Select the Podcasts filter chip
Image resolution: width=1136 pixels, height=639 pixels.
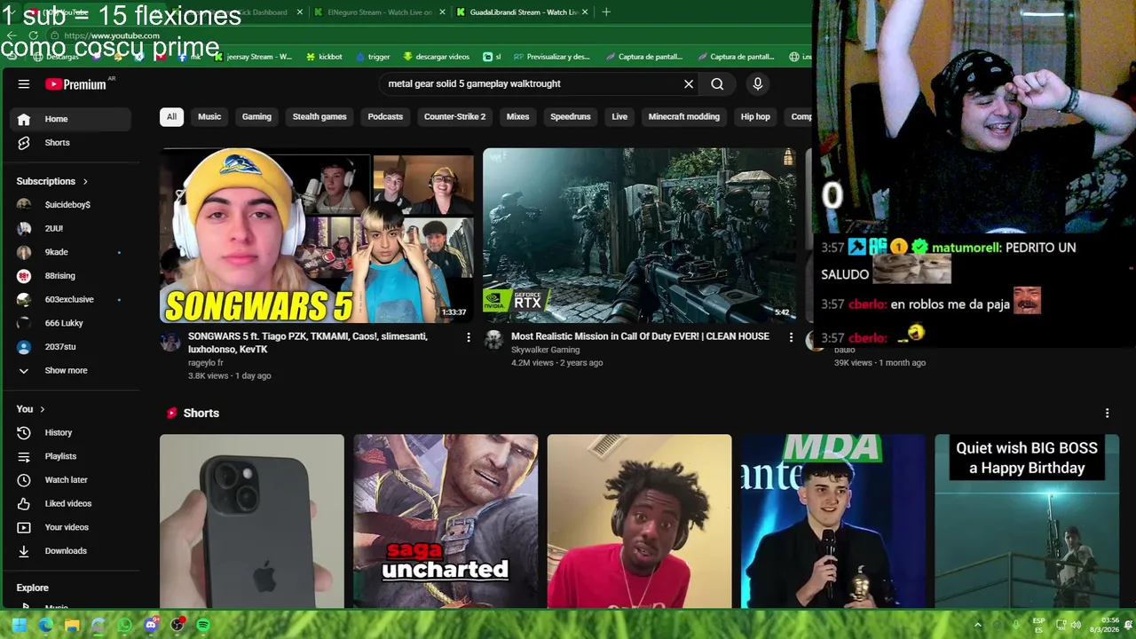pyautogui.click(x=385, y=117)
